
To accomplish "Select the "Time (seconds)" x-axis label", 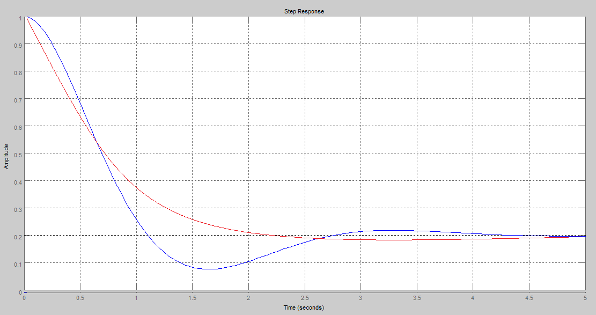I will point(304,307).
